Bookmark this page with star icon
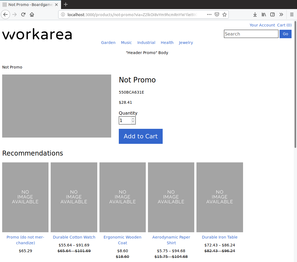297x262 pixels. click(x=225, y=15)
